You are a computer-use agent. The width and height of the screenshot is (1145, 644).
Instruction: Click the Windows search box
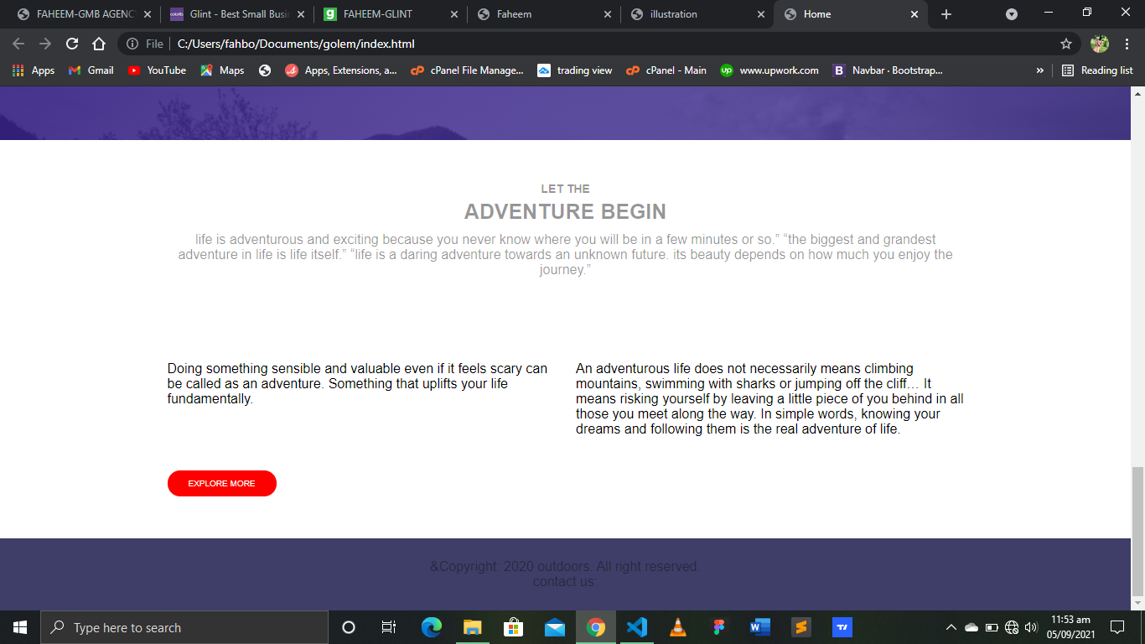click(184, 627)
